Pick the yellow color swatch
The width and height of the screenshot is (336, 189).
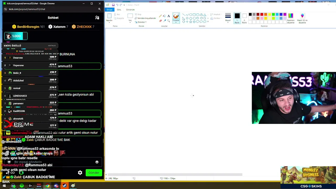click(x=269, y=14)
